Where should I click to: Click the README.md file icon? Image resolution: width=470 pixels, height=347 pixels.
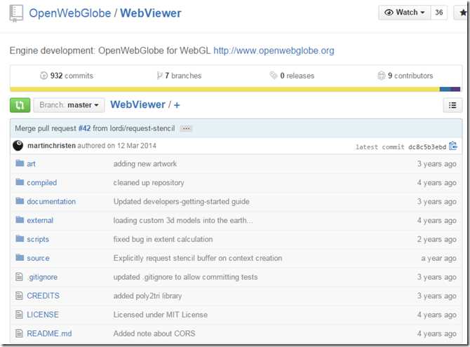point(19,334)
